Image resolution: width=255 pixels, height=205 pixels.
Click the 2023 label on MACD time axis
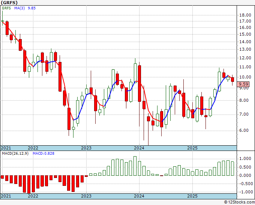pos(86,196)
